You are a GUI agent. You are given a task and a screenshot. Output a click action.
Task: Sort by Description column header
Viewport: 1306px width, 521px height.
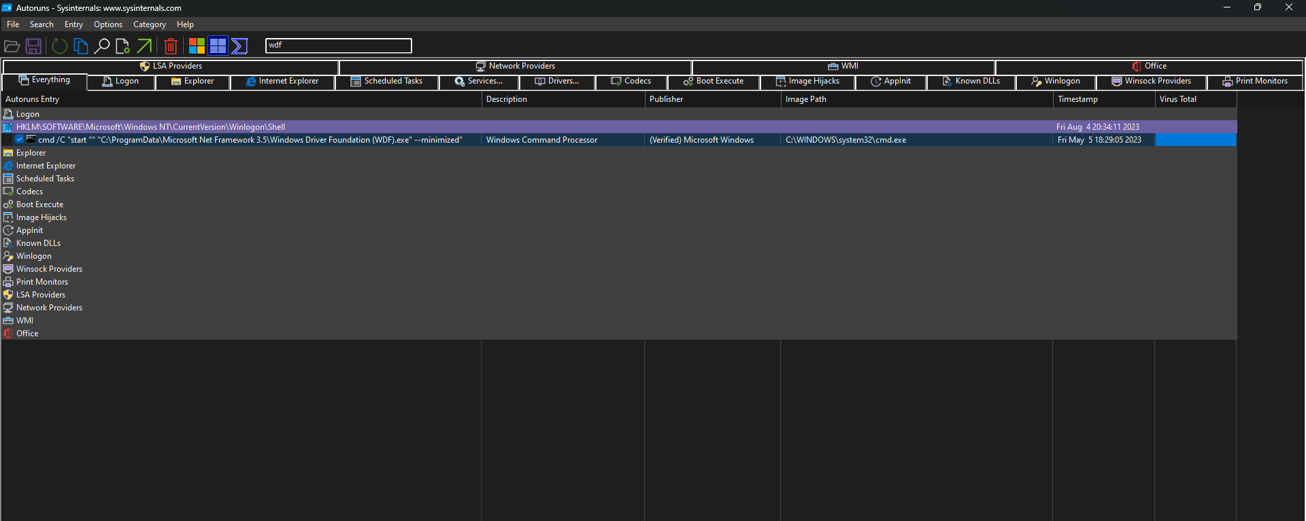coord(563,99)
